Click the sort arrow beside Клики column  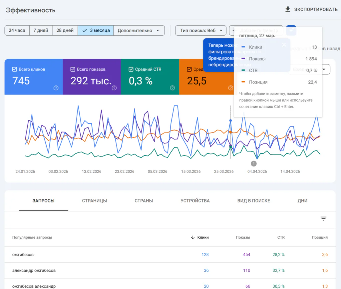(193, 237)
